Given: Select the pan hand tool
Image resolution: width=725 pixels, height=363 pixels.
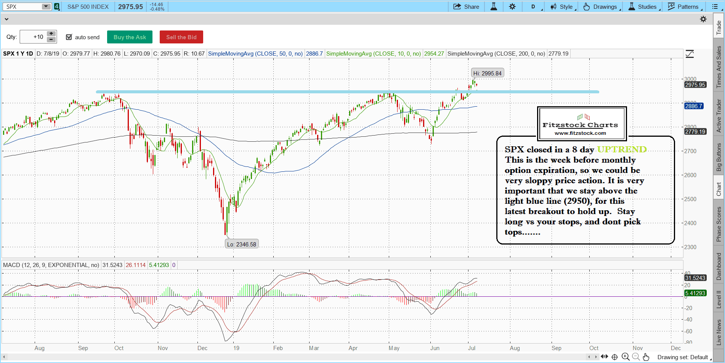Looking at the screenshot, I should click(x=646, y=357).
